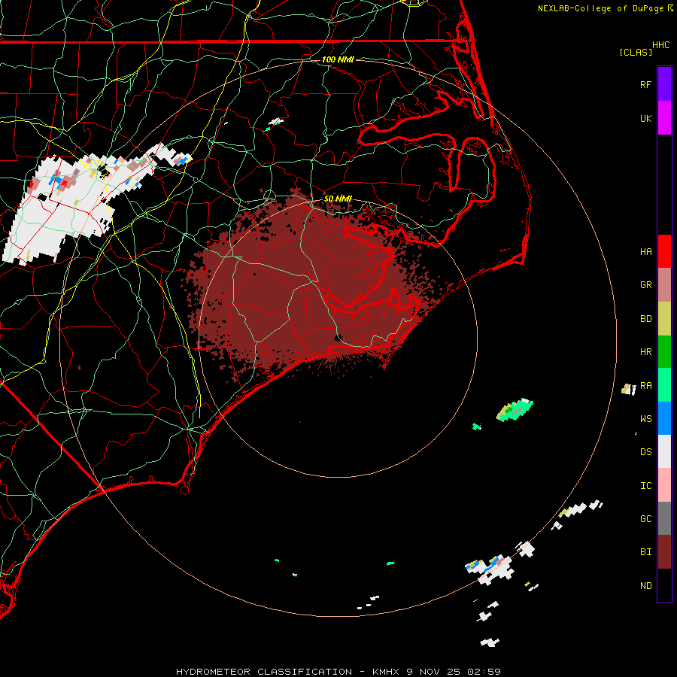677x677 pixels.
Task: Pick the HR green legend swatch
Action: tap(664, 352)
